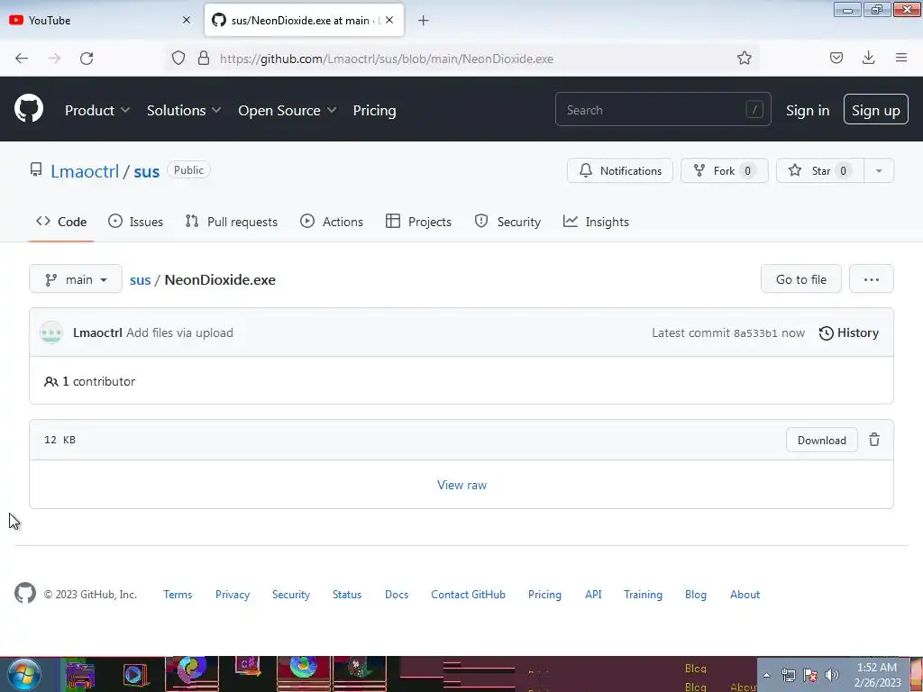
Task: Click the View raw link
Action: (462, 485)
